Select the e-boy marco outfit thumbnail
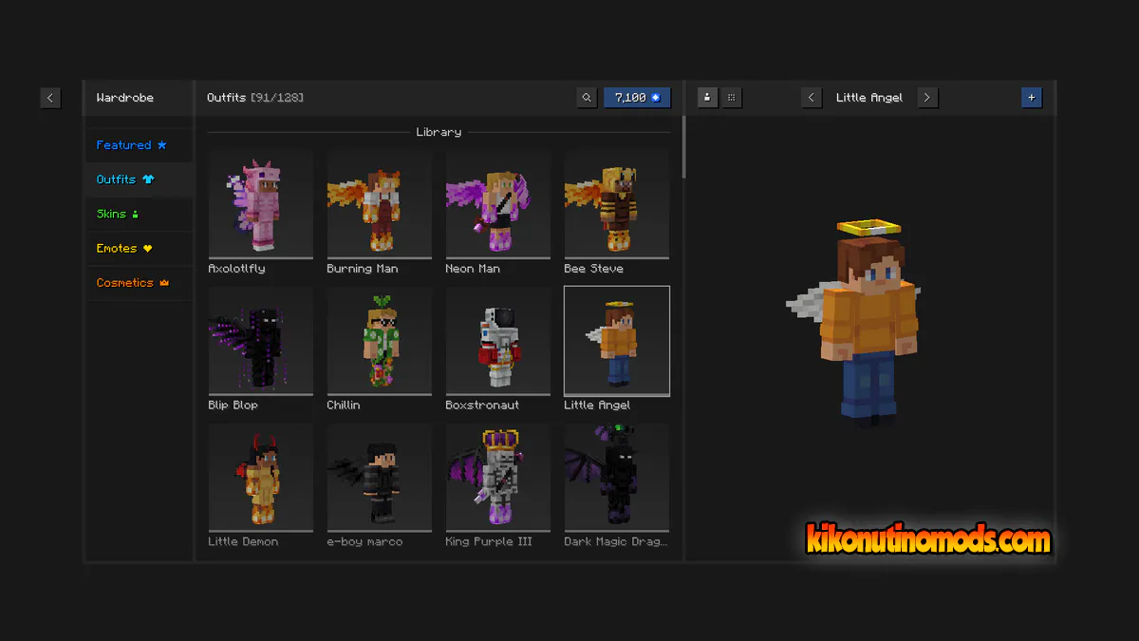The image size is (1139, 641). pyautogui.click(x=380, y=478)
